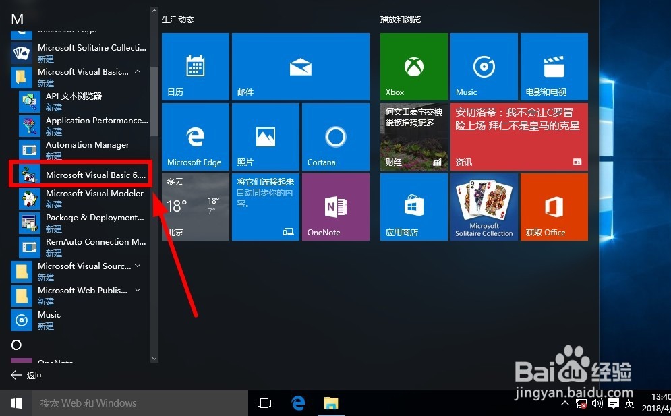Viewport: 671px width, 416px height.
Task: Open the Automation Manager icon
Action: (30, 150)
